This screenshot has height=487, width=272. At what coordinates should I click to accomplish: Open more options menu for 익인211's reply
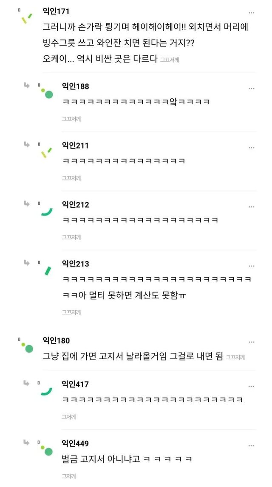click(252, 147)
